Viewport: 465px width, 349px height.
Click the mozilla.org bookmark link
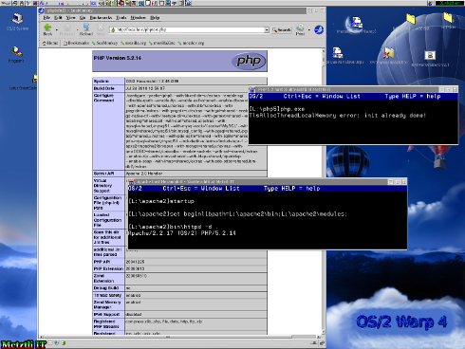pos(133,43)
